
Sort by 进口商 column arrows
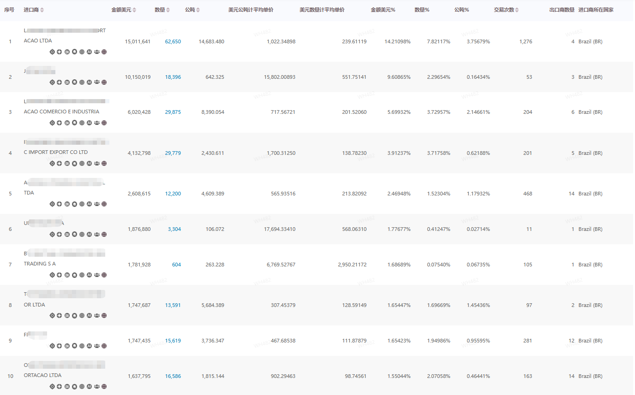[42, 10]
